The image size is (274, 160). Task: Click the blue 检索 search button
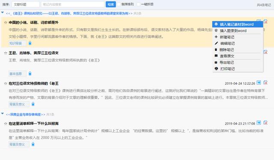[x=110, y=4]
